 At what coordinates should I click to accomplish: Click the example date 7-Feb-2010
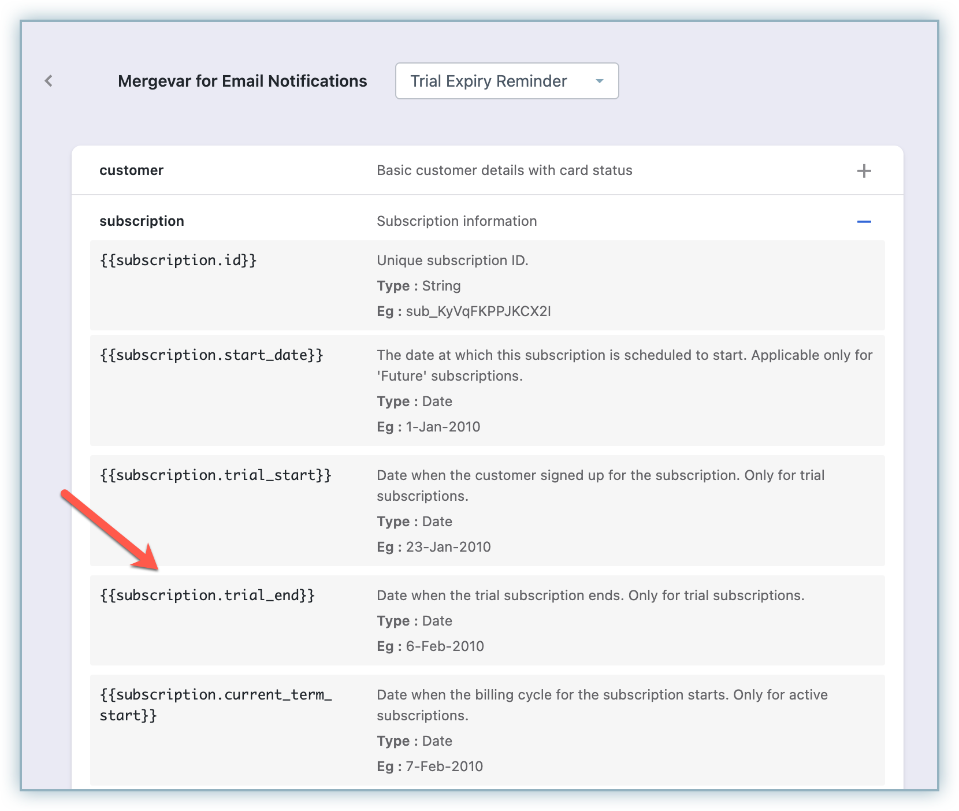pos(444,767)
